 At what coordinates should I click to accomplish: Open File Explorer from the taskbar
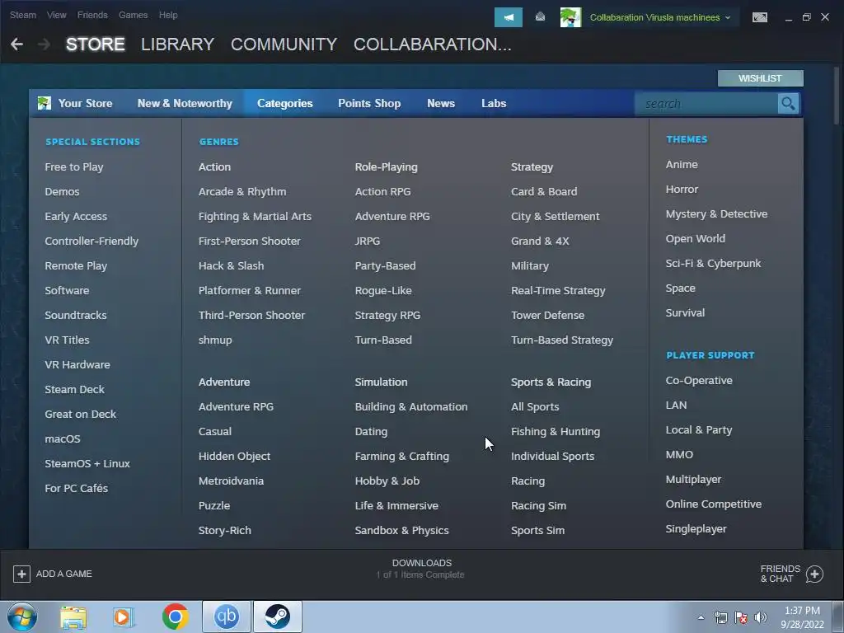tap(73, 617)
